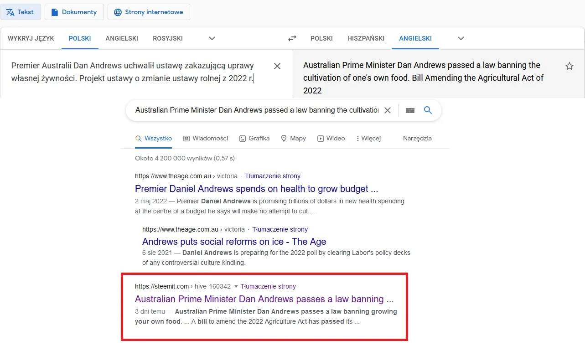Click the '3 dni temu' steemit snippet
Screen dimensions: 585x346
click(266, 316)
